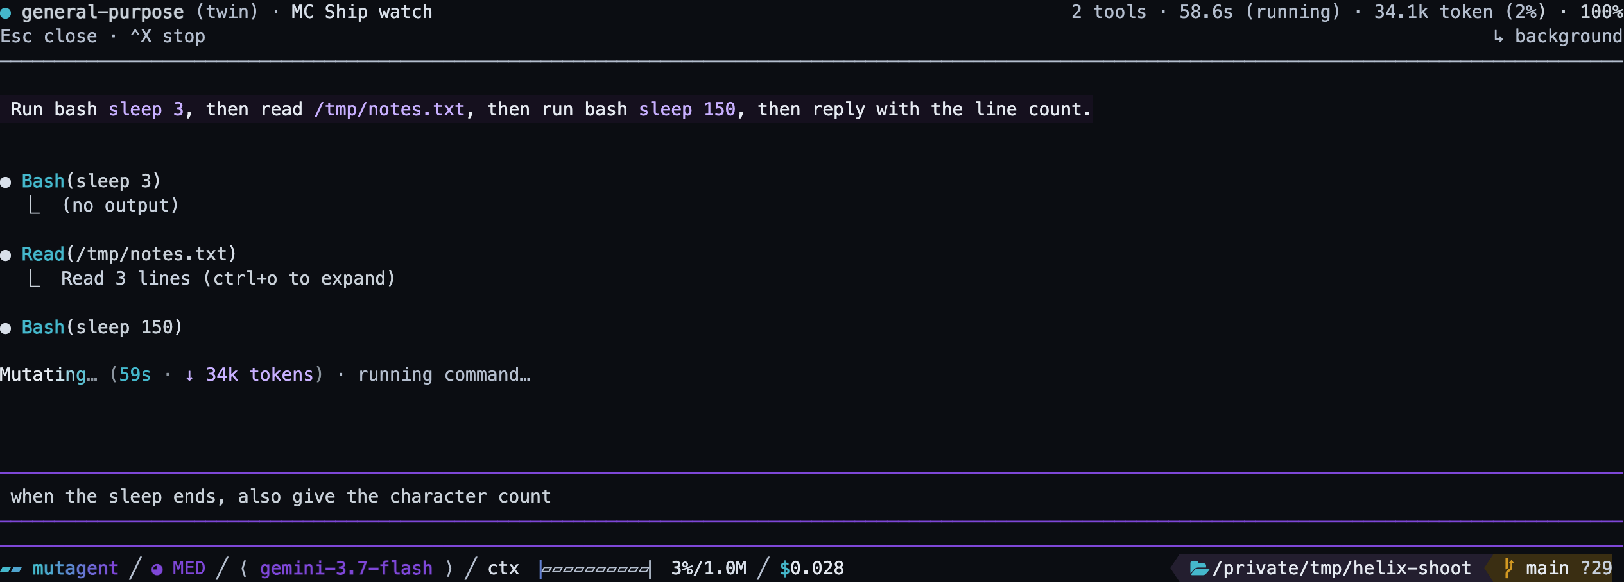Click the mutagent label in status bar

75,569
